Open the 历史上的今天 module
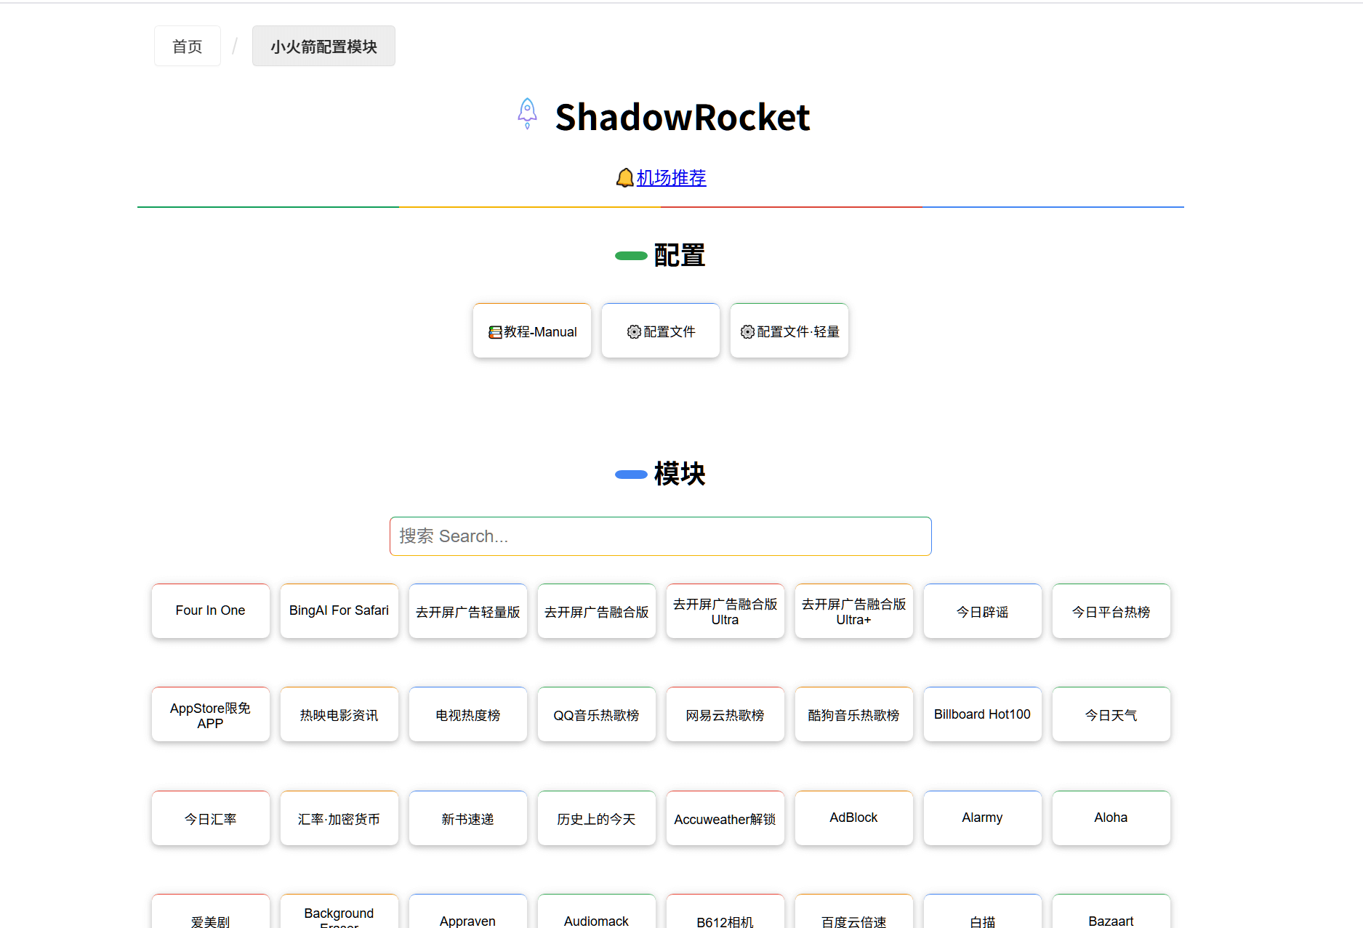 point(597,818)
